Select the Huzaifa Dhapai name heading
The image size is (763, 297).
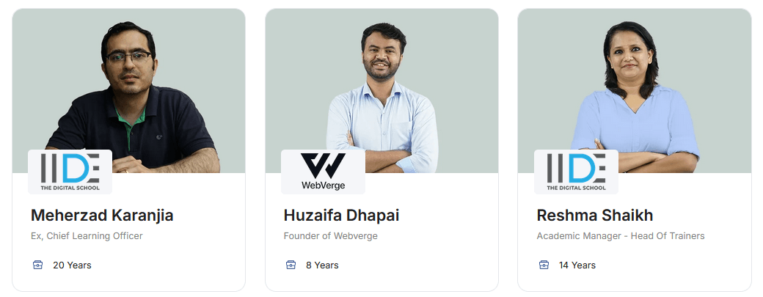(341, 216)
